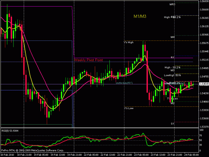Screen dimensions: 209x157
Task: Click the M3 pivot label beside the price axis
Action: pyautogui.click(x=173, y=70)
